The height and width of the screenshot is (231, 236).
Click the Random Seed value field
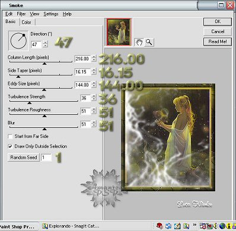46,158
